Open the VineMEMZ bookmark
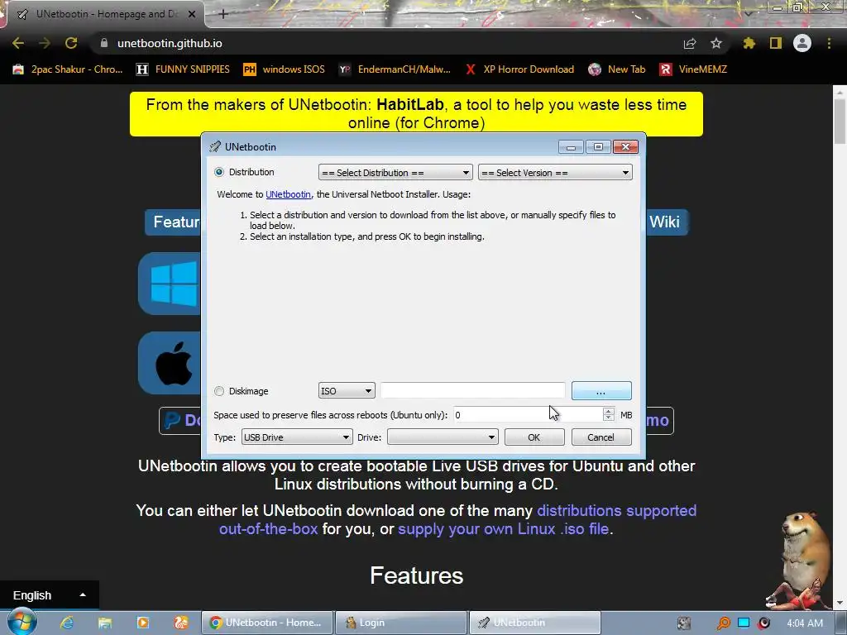The width and height of the screenshot is (847, 635). [694, 69]
